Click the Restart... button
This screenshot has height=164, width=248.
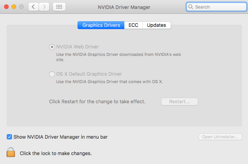179,101
